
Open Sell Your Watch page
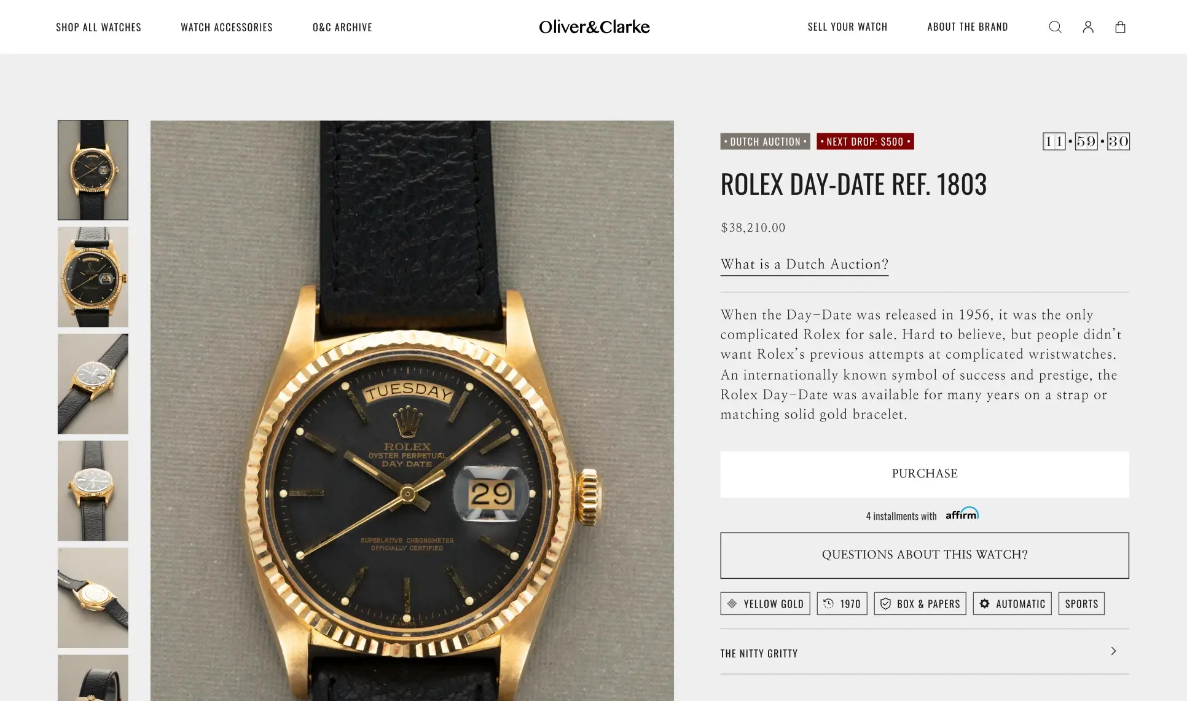coord(847,27)
